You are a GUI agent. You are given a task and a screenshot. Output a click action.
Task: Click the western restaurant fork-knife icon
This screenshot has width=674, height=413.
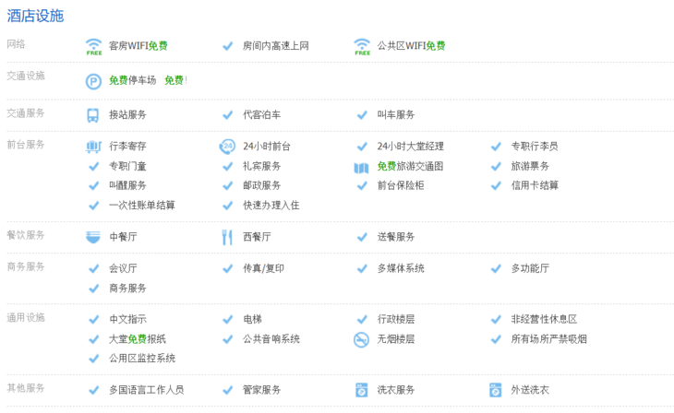(x=227, y=237)
